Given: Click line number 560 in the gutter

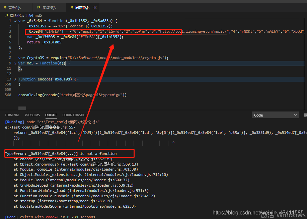Looking at the screenshot, I should tap(8, 95).
